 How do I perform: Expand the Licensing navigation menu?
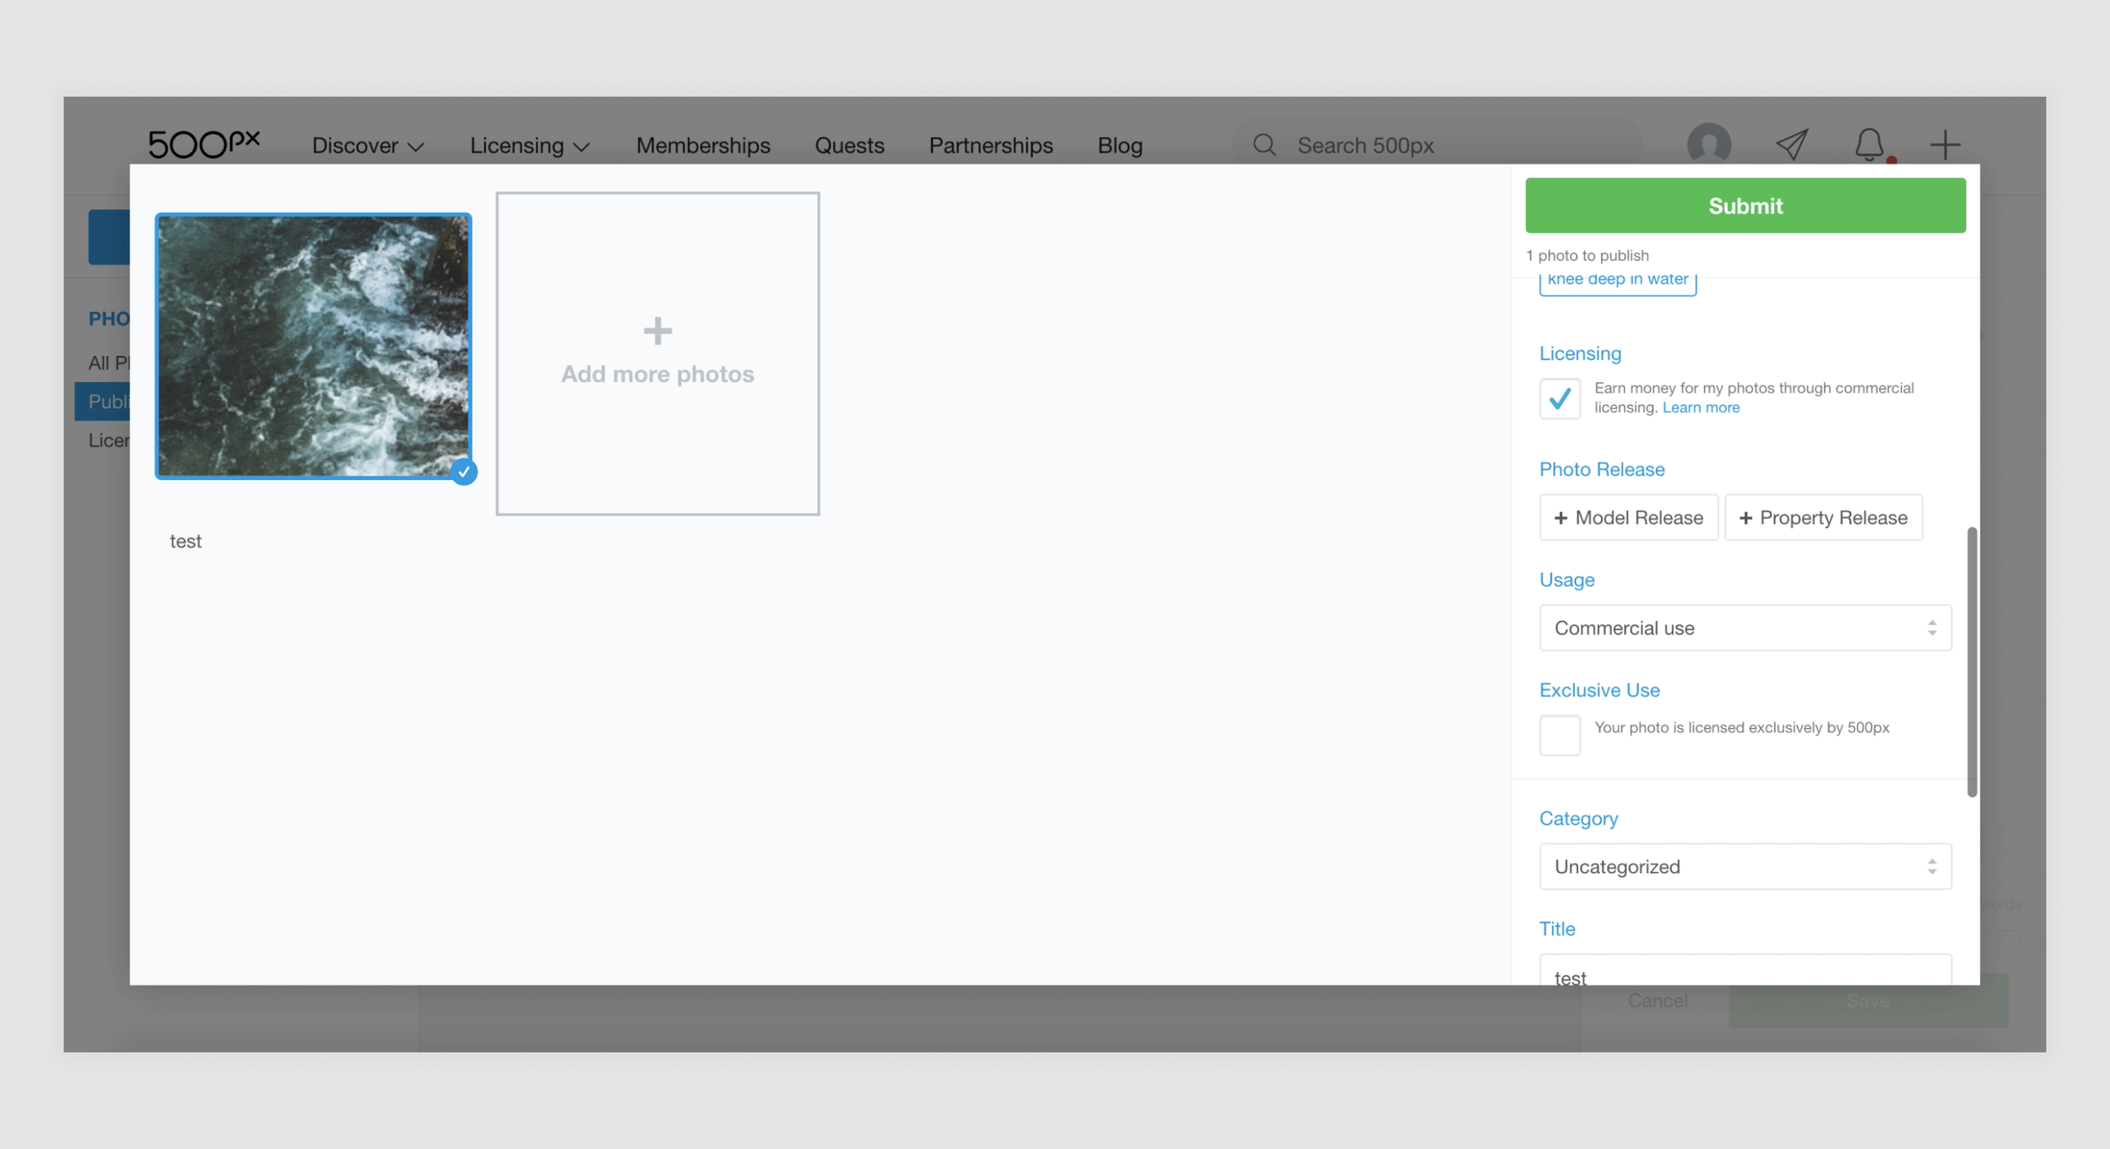(529, 146)
